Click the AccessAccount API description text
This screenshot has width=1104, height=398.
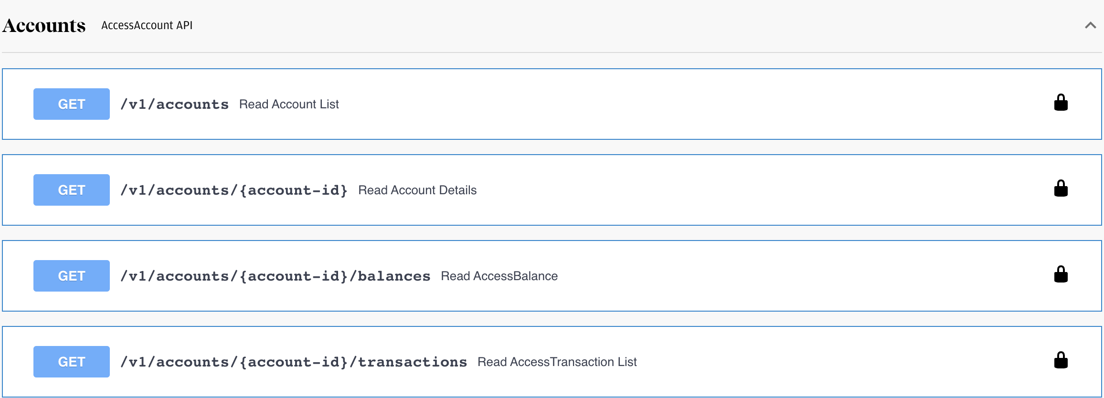(147, 25)
